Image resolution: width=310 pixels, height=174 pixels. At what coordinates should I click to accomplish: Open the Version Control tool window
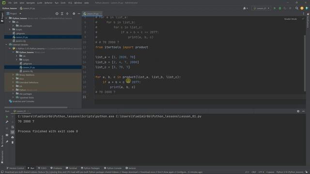(x=15, y=168)
